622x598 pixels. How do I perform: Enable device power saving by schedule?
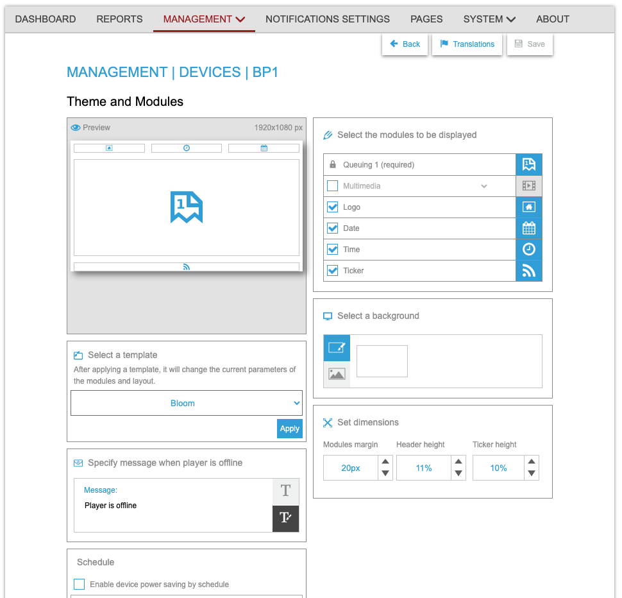coord(80,584)
